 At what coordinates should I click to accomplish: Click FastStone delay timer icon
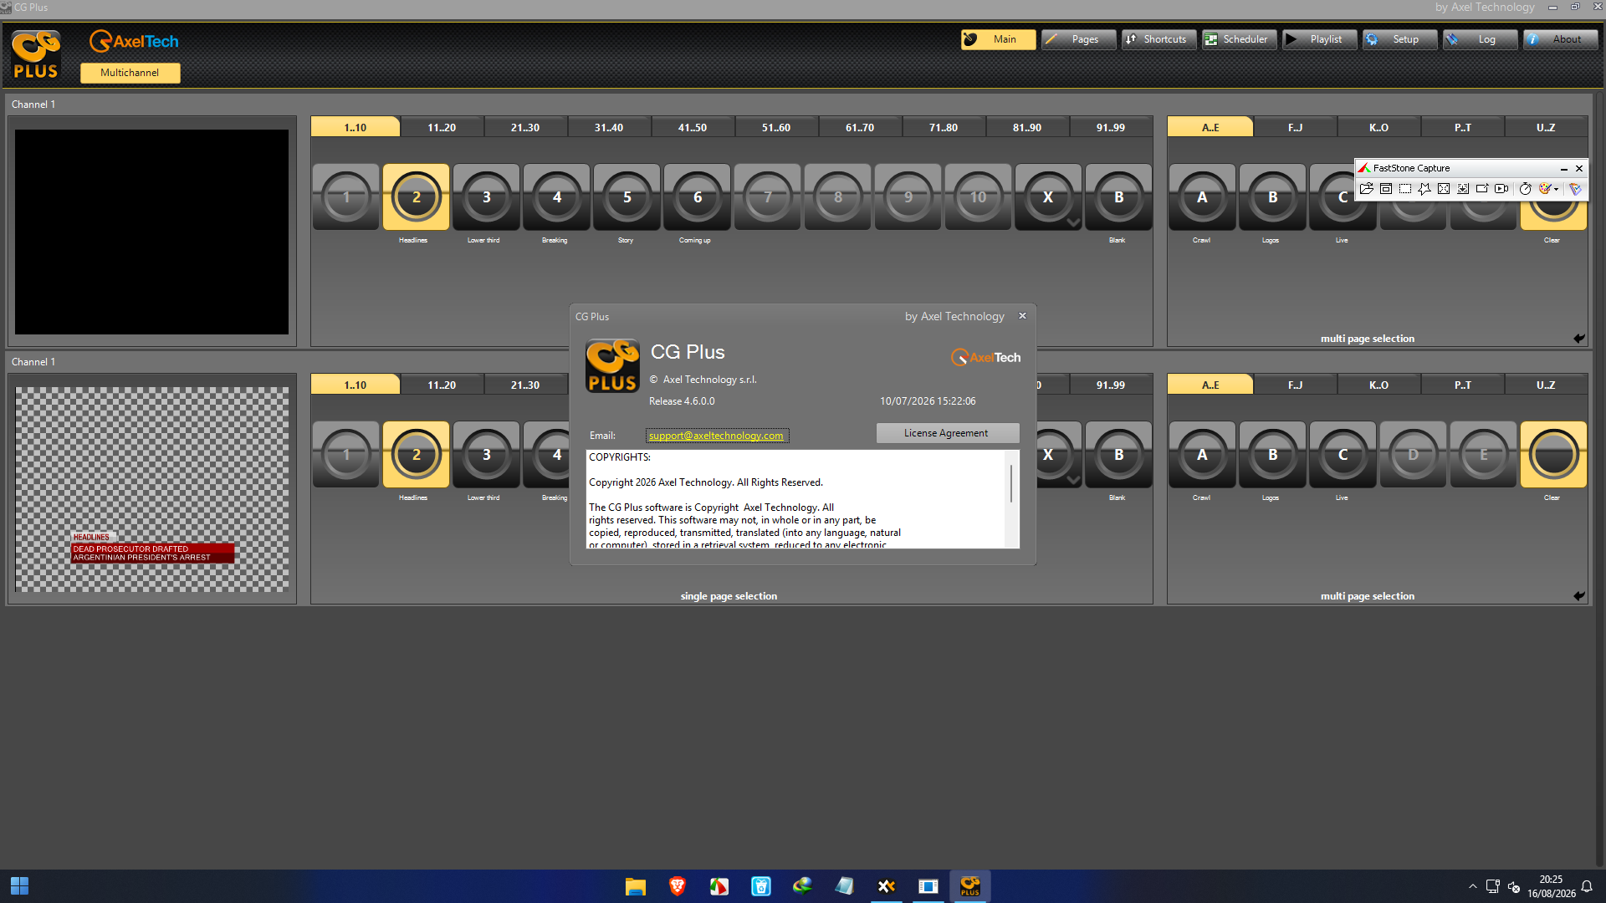click(1526, 189)
